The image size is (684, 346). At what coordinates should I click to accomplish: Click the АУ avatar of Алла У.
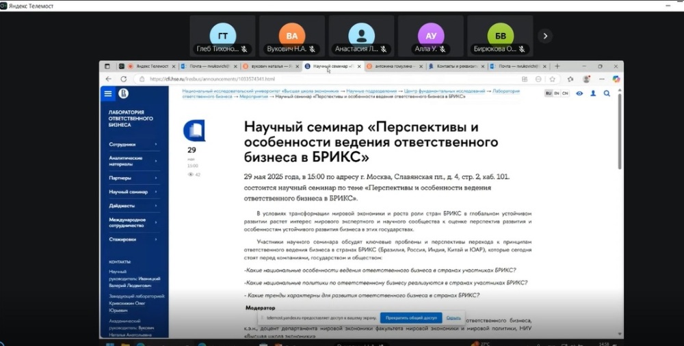(430, 36)
